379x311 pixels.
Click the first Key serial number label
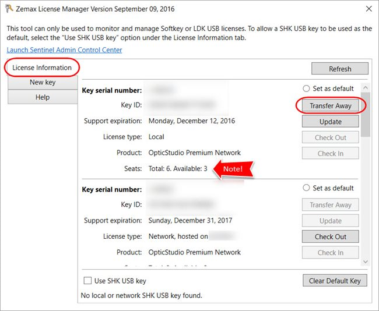(112, 90)
